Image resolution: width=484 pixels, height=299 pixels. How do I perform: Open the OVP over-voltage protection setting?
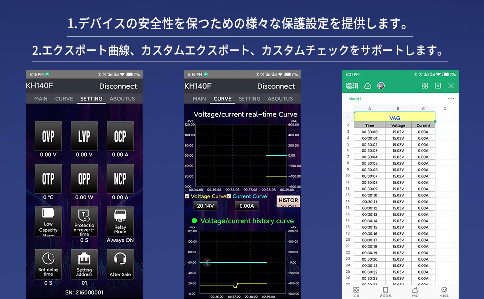(48, 136)
